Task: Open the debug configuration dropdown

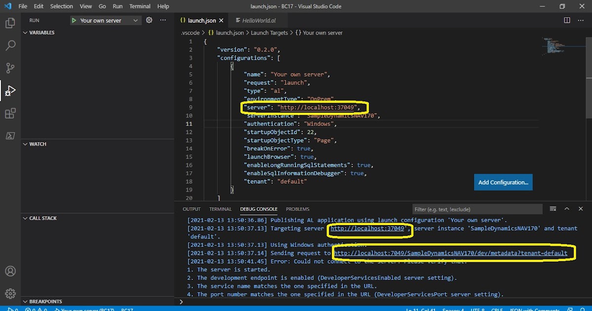Action: tap(105, 20)
